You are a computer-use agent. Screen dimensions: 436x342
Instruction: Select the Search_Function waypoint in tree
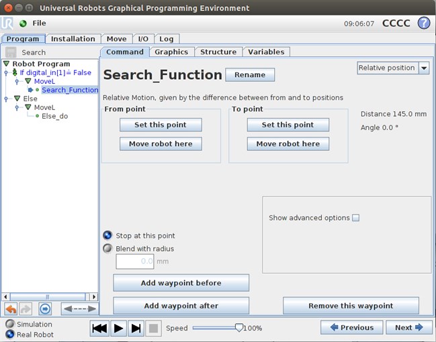pos(70,90)
